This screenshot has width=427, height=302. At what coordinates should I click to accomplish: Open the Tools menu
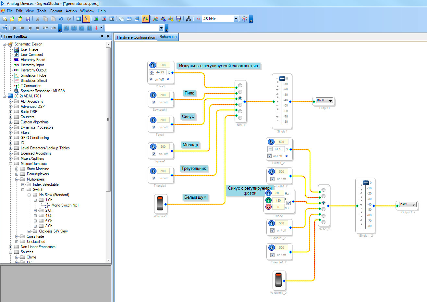[42, 11]
